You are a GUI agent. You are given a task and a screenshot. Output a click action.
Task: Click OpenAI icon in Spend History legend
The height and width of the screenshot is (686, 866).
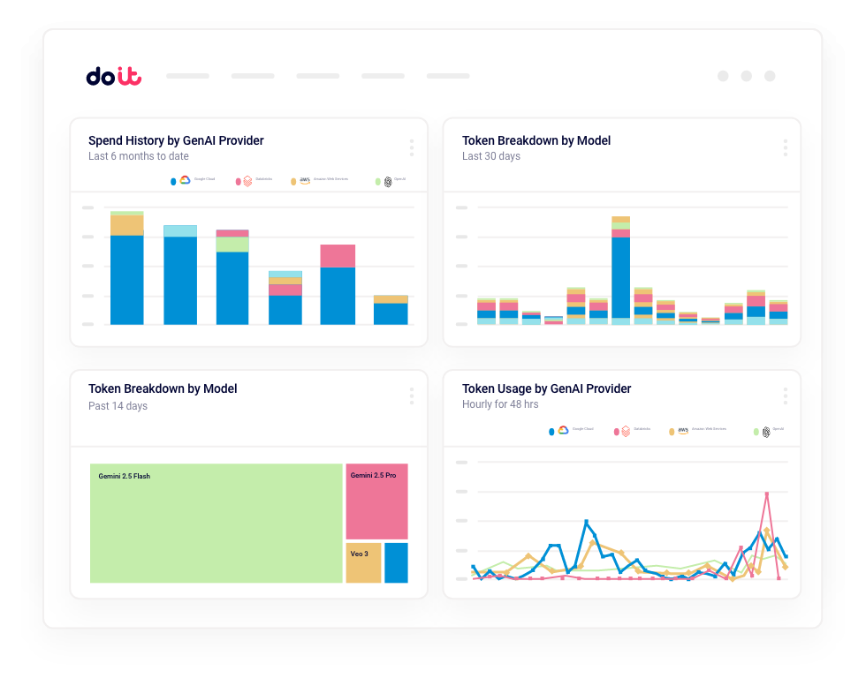click(388, 181)
